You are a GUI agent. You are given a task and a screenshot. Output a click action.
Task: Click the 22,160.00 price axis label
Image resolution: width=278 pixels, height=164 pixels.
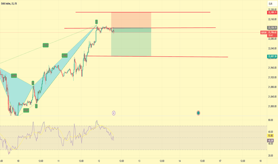[x=272, y=19]
